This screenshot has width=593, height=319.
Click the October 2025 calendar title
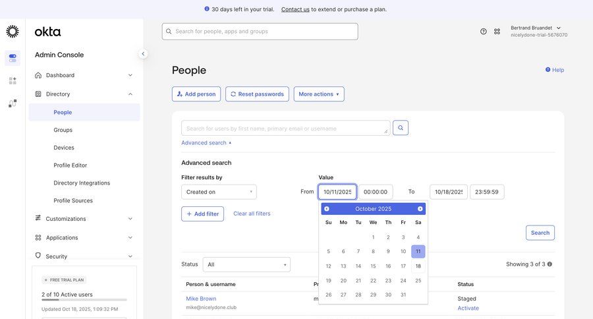pos(374,209)
